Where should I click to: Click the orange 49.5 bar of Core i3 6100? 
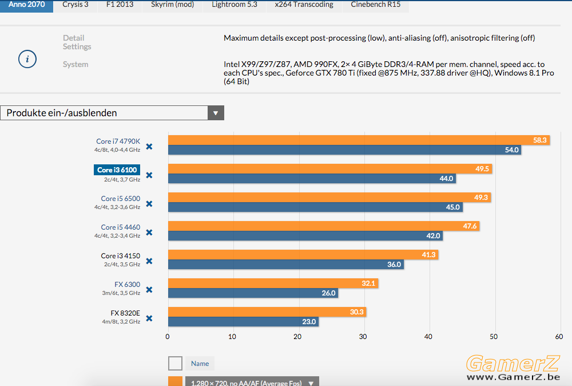tap(330, 169)
